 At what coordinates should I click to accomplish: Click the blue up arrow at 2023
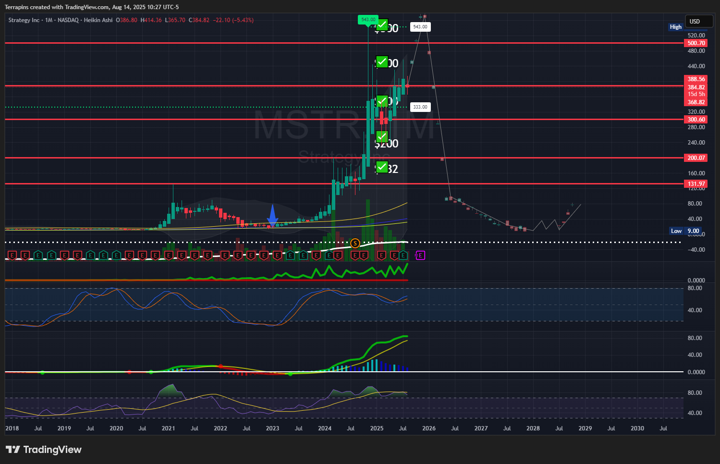272,215
